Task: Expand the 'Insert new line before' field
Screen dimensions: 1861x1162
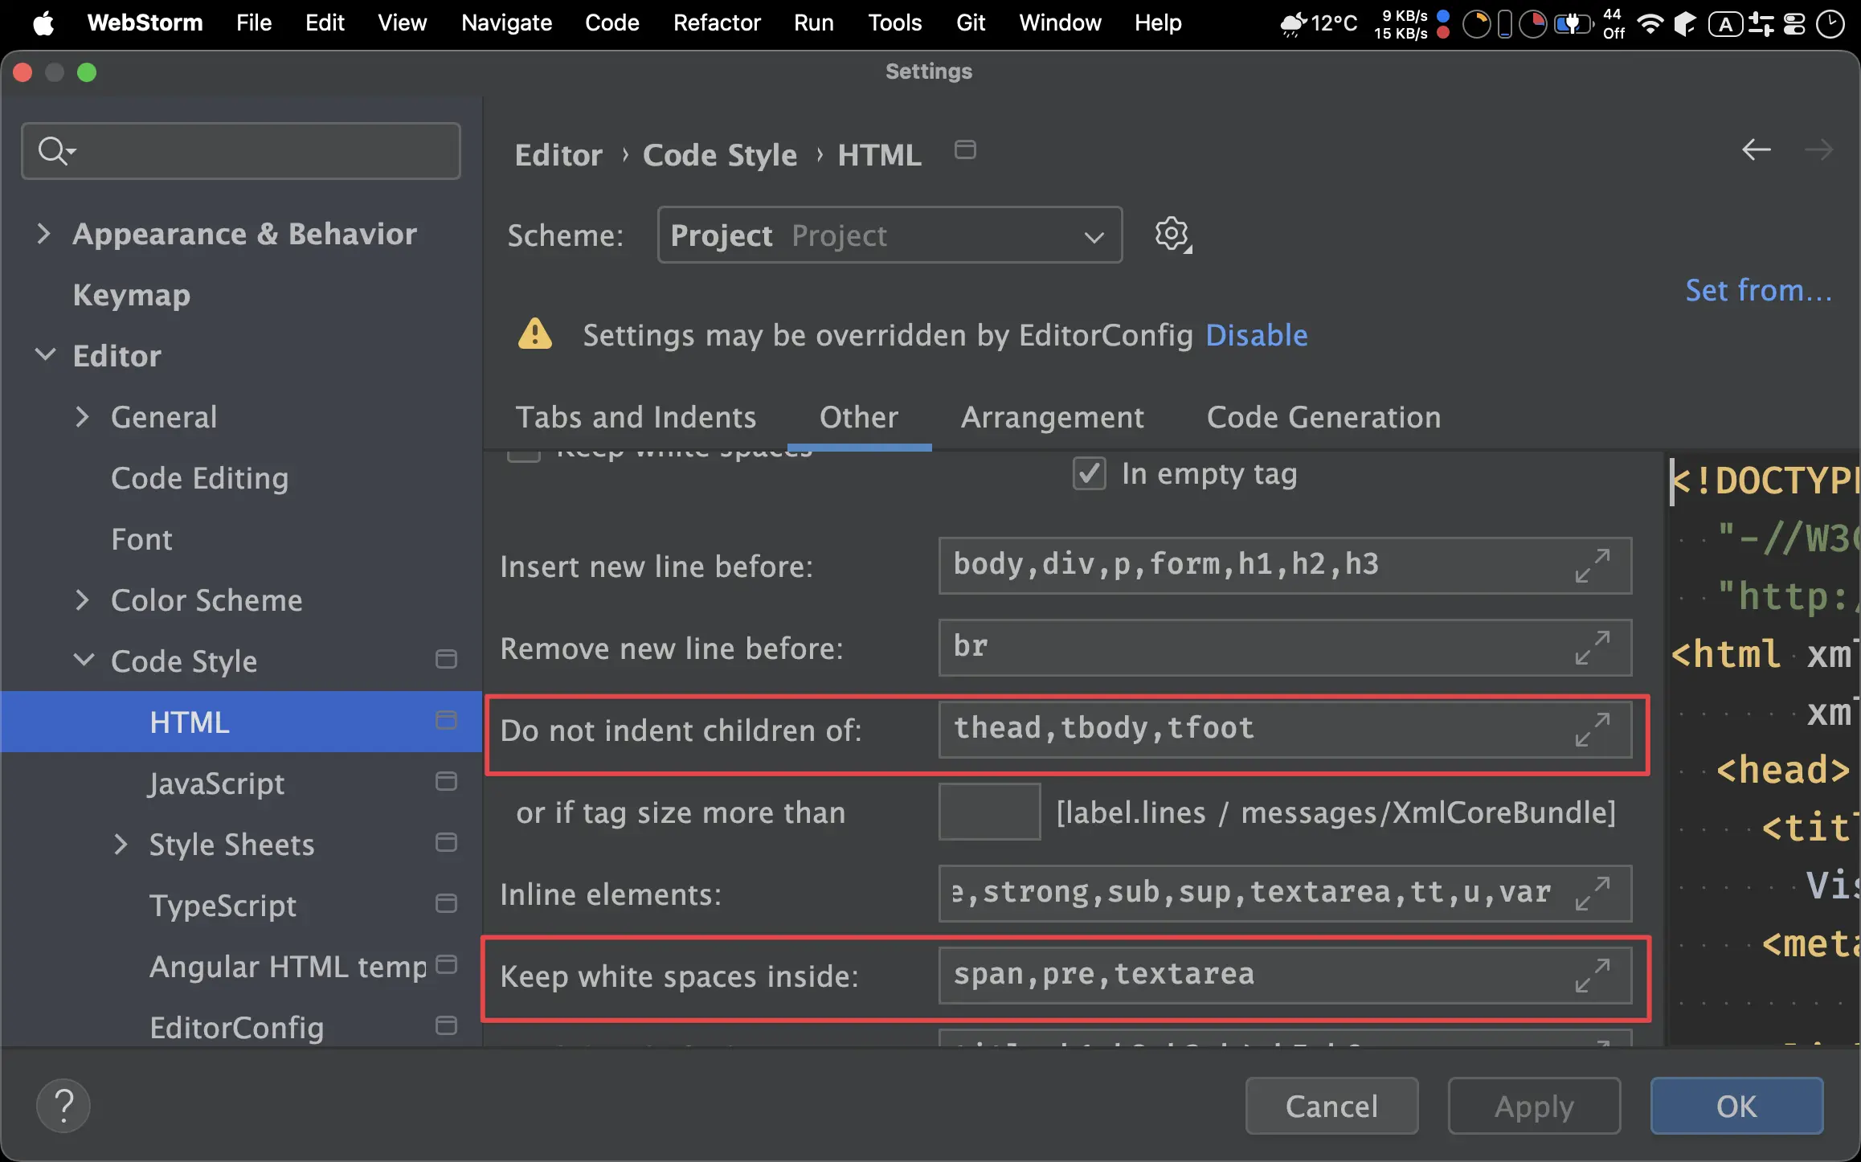Action: tap(1592, 566)
